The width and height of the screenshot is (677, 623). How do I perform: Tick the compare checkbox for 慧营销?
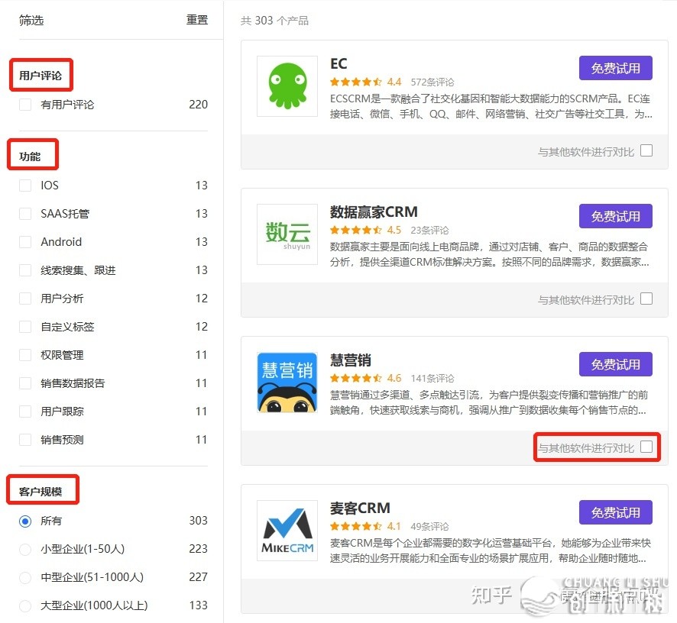[646, 447]
